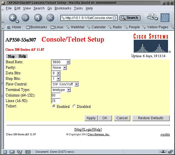This screenshot has width=175, height=155.
Task: Click the sidebar grippy handle on left edge
Action: (x=2, y=90)
